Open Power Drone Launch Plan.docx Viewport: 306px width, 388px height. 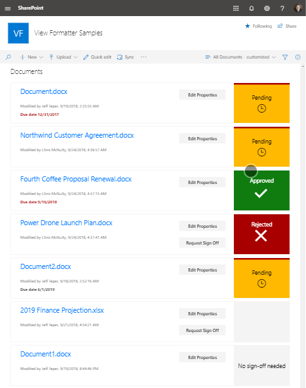[66, 223]
